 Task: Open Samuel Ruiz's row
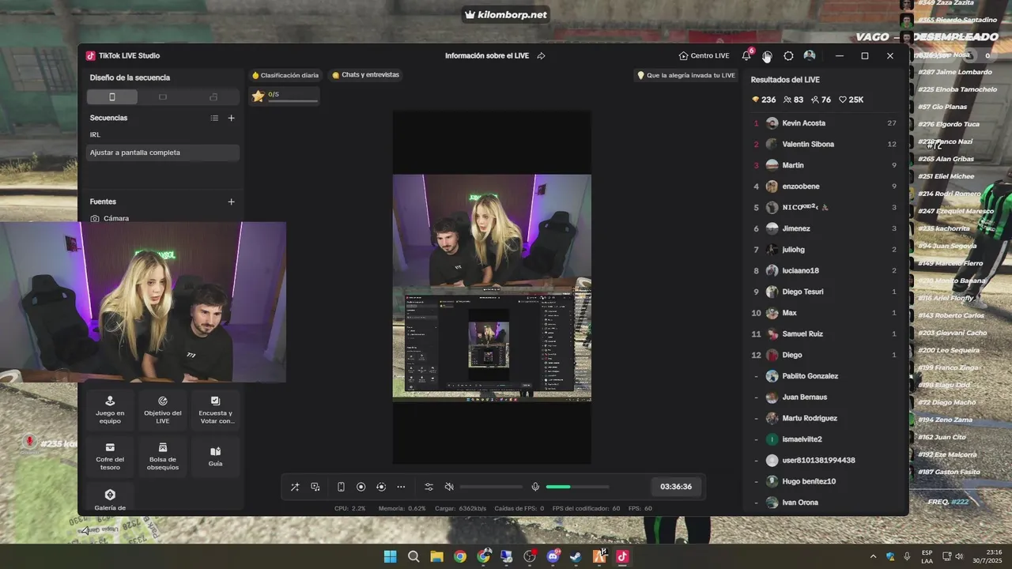pos(823,333)
